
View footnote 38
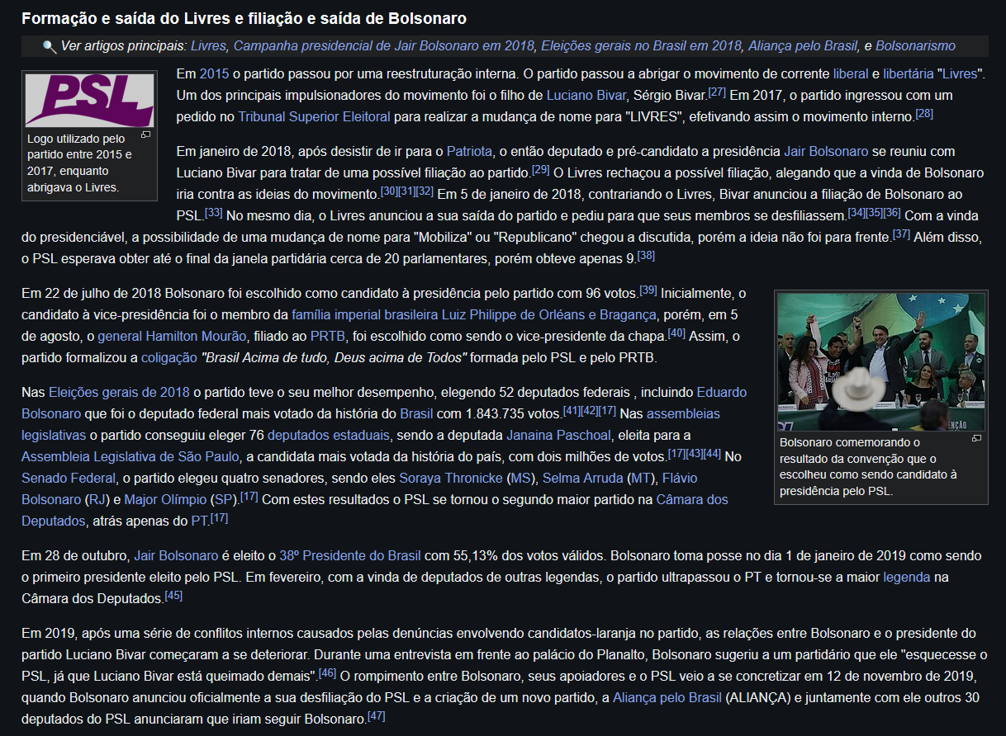point(646,254)
